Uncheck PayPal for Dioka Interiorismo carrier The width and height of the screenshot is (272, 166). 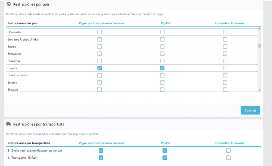coord(165,150)
